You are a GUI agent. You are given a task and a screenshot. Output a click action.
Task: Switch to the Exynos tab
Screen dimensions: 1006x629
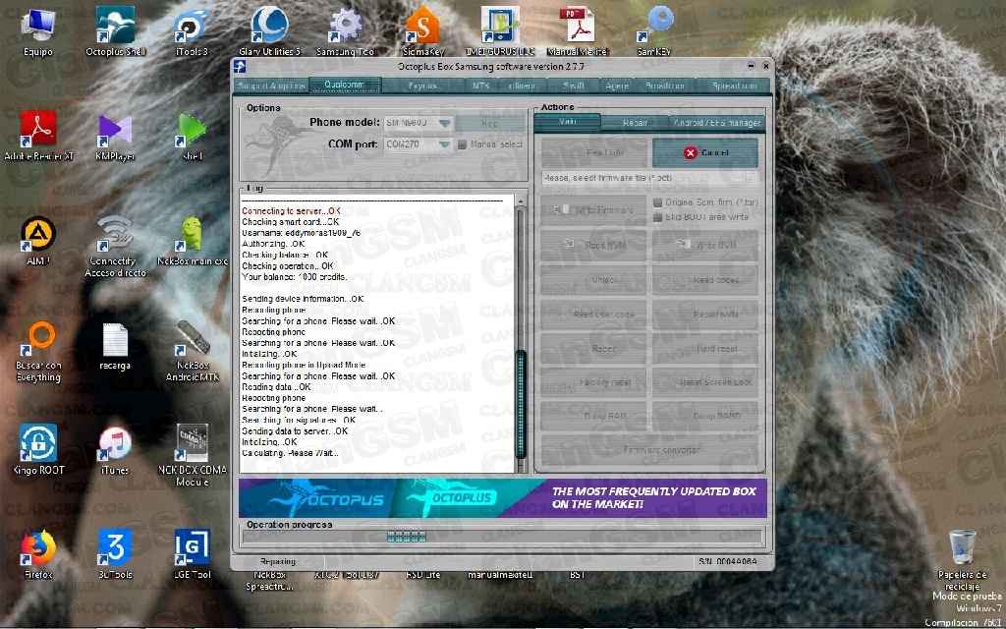click(422, 86)
